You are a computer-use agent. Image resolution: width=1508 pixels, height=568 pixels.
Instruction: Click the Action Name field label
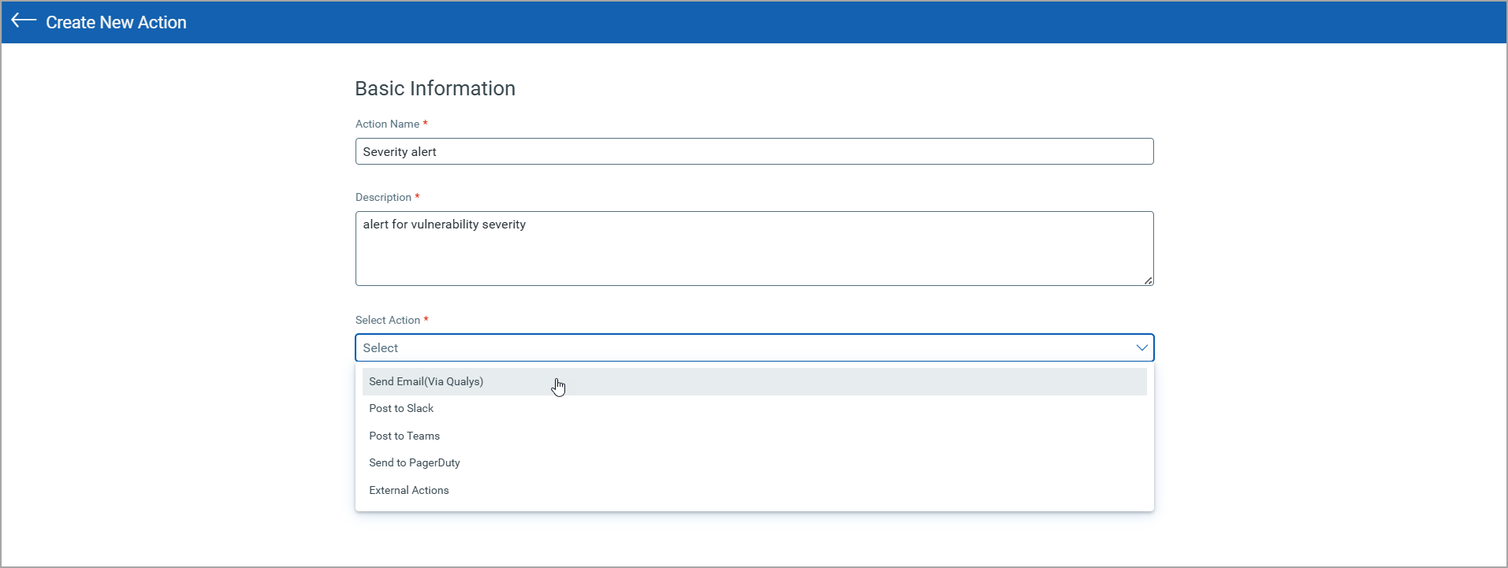click(387, 124)
